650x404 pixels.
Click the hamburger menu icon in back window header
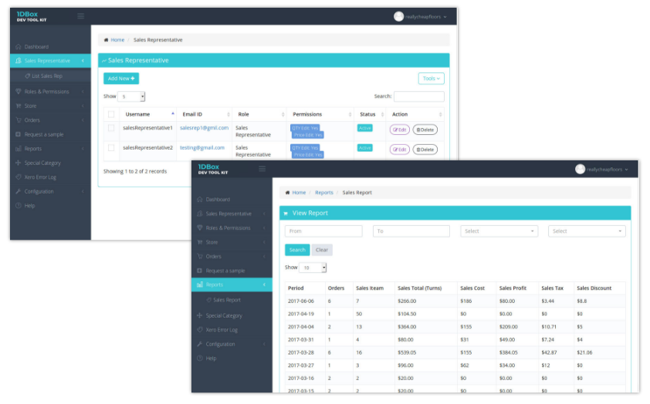pos(81,16)
